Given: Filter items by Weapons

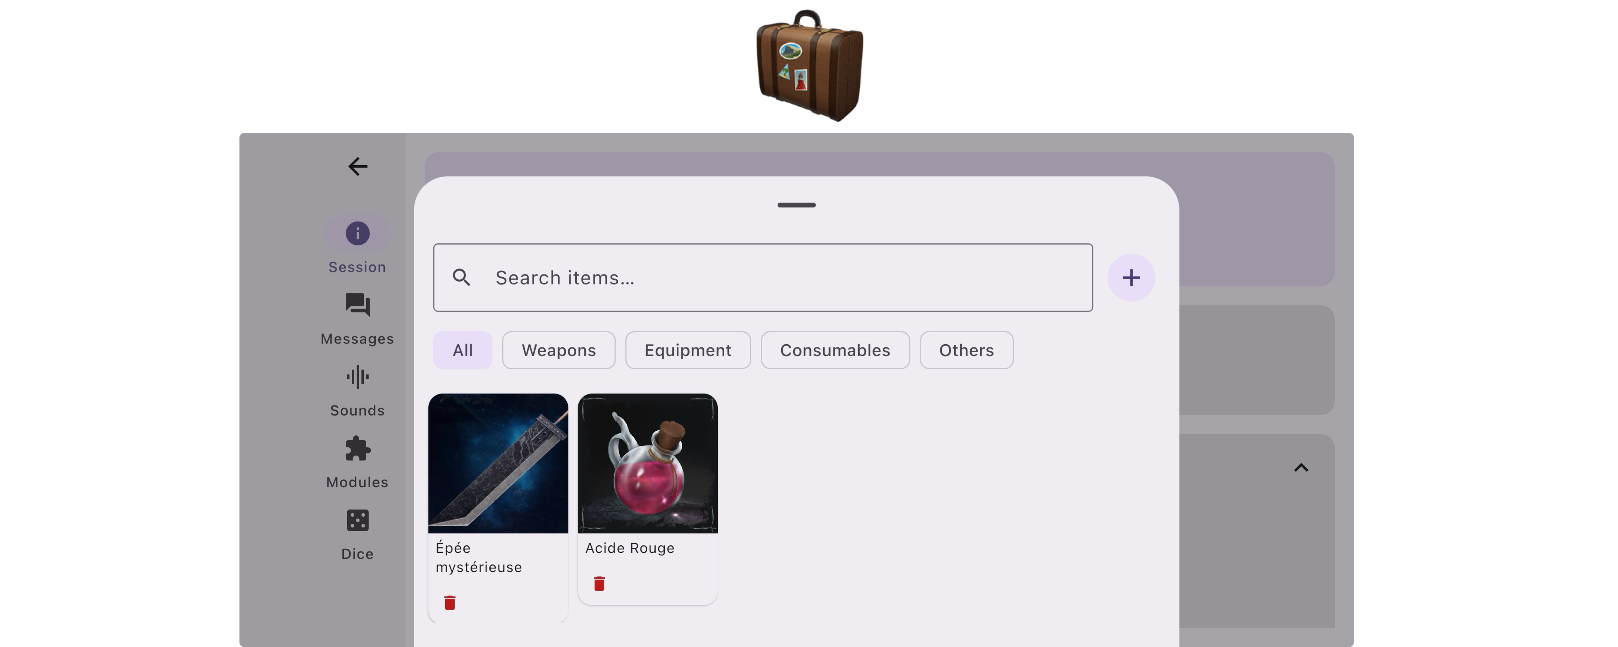Looking at the screenshot, I should click(559, 350).
